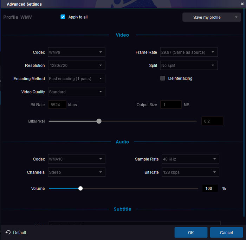This screenshot has height=240, width=246.
Task: Click the video Bit Rate kbps field
Action: pos(57,105)
